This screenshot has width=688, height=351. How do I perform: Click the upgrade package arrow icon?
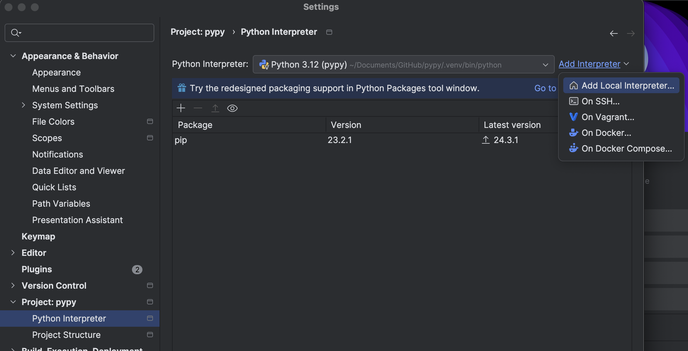pos(215,108)
